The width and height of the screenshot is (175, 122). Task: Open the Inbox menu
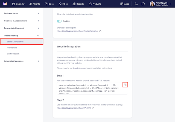[63, 4]
